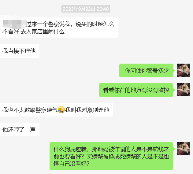Click the phrase "说买的时候怎么"
This screenshot has height=174, width=193.
pos(95,24)
